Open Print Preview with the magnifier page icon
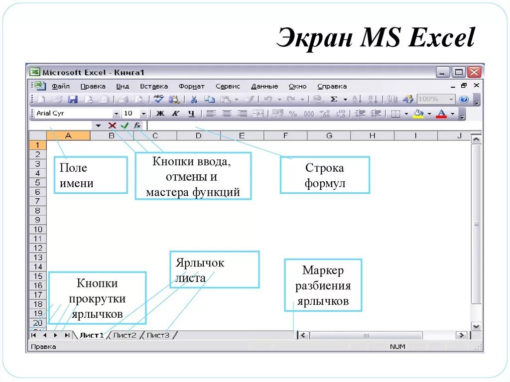The height and width of the screenshot is (382, 510). [139, 99]
